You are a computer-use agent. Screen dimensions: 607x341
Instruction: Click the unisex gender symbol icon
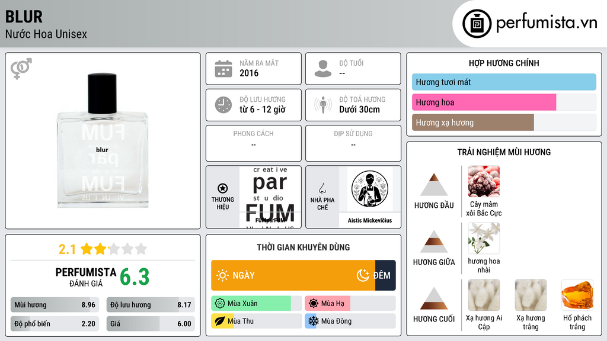21,69
